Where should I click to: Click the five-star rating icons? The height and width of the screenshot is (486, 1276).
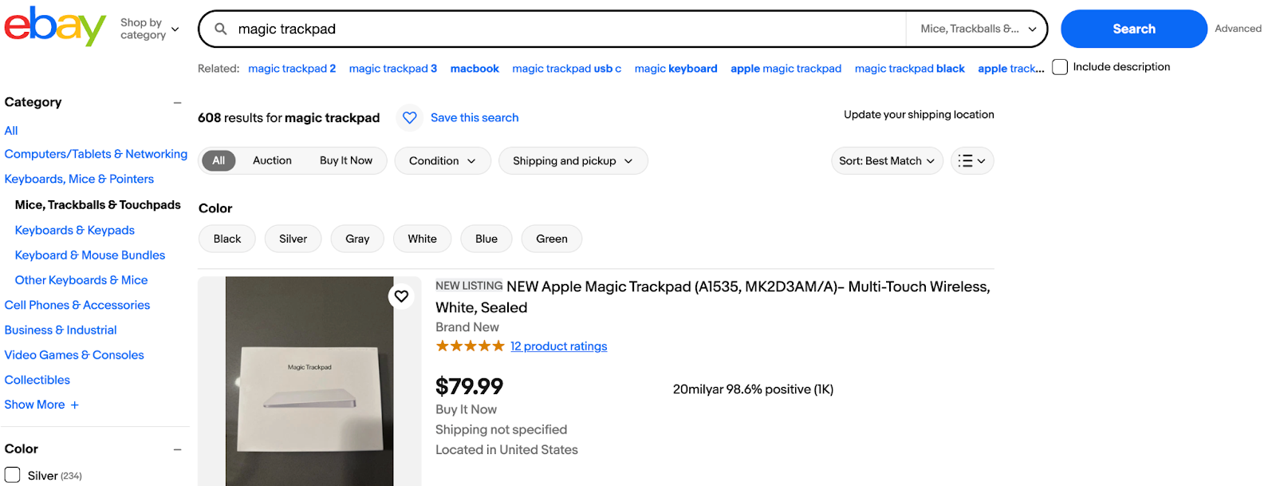[470, 346]
